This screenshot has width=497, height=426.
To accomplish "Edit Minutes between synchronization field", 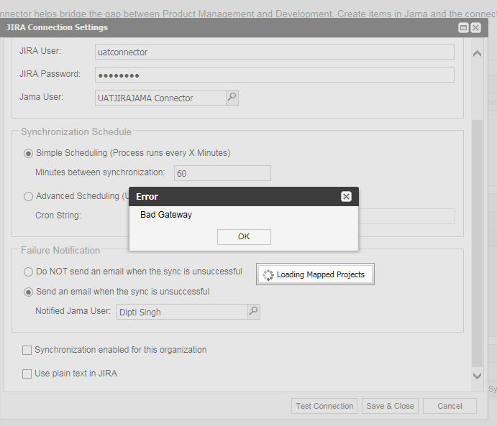I will (x=222, y=173).
